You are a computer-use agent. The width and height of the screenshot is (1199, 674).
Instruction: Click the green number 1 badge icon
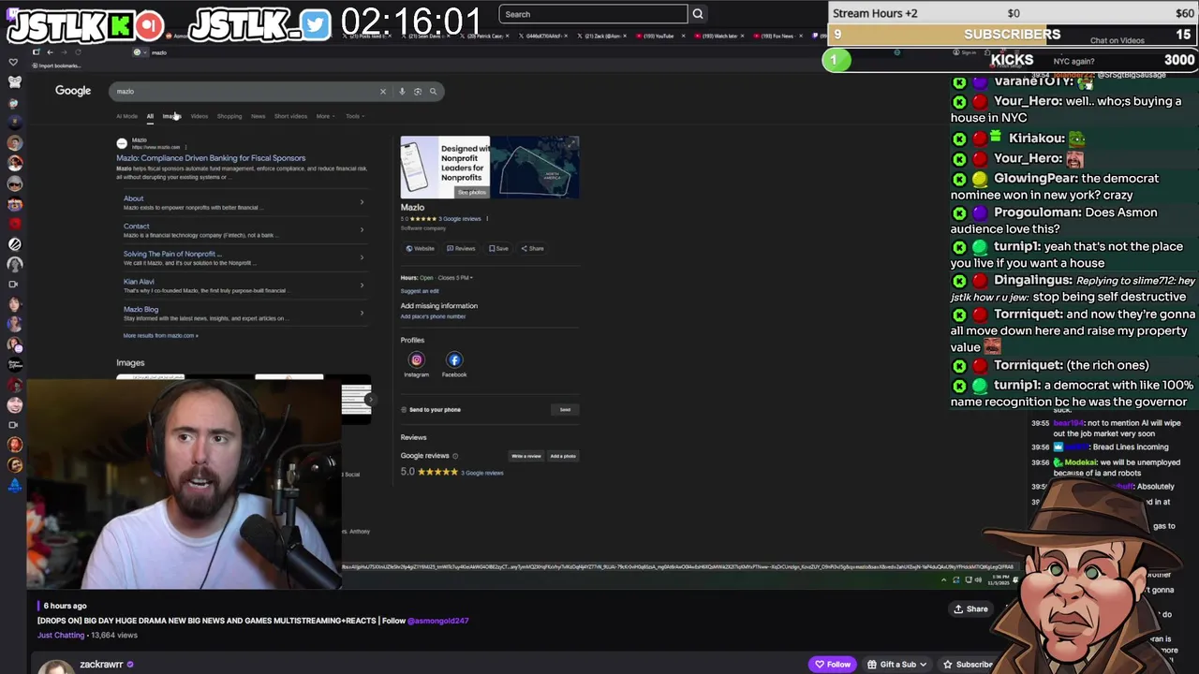836,61
